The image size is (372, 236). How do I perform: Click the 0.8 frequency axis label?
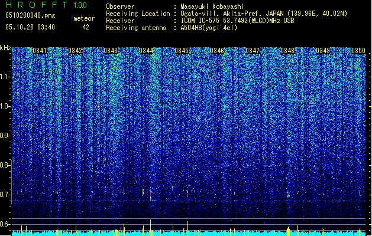click(x=5, y=165)
